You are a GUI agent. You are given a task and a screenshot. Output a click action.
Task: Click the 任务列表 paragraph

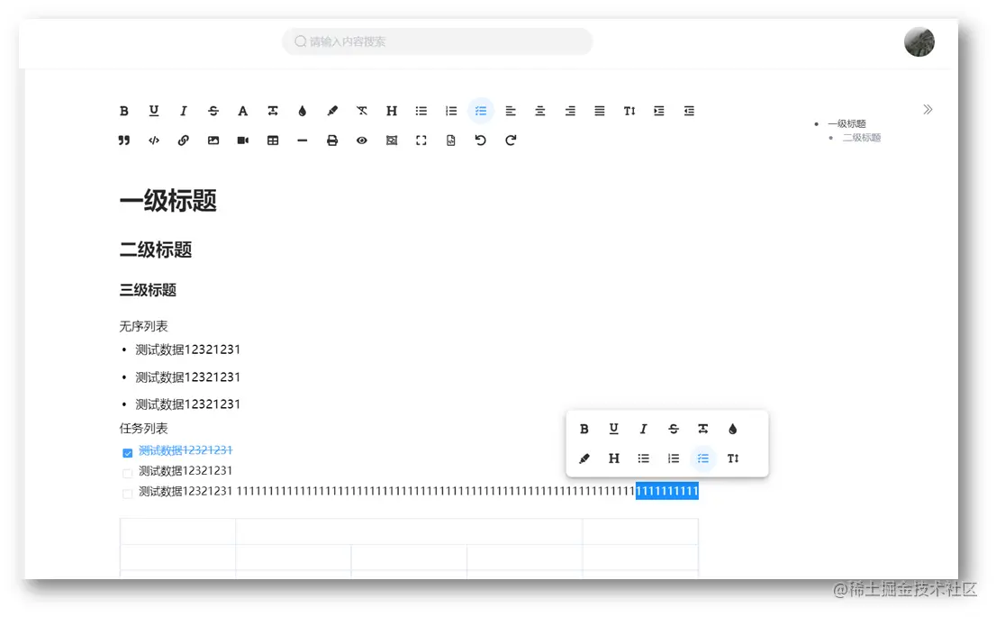point(143,429)
